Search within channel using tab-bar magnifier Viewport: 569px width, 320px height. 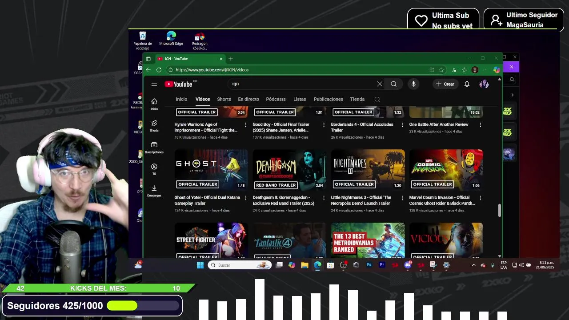(x=377, y=99)
